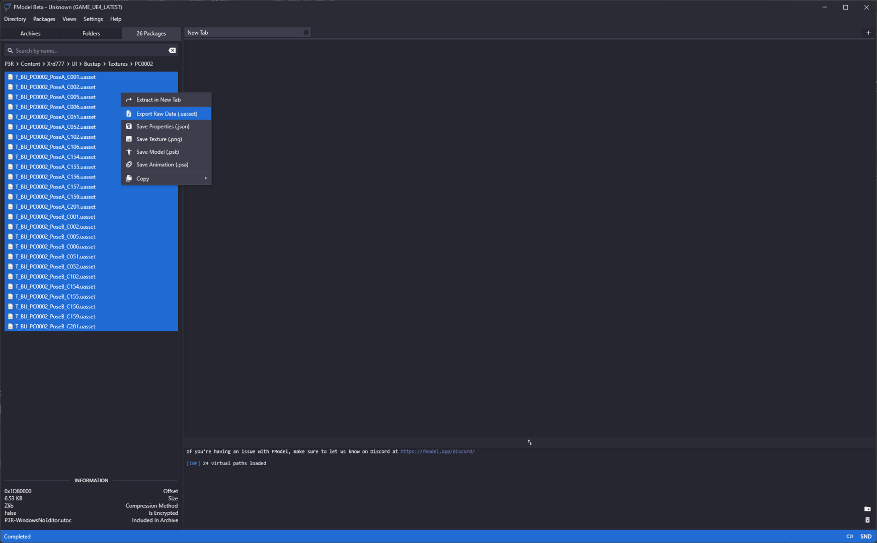The width and height of the screenshot is (877, 543).
Task: Navigate to Content in the breadcrumb
Action: click(30, 64)
